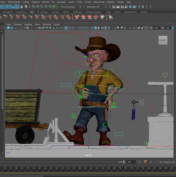Click the question mark selection mask icon
176x177 pixels.
(x=17, y=7)
